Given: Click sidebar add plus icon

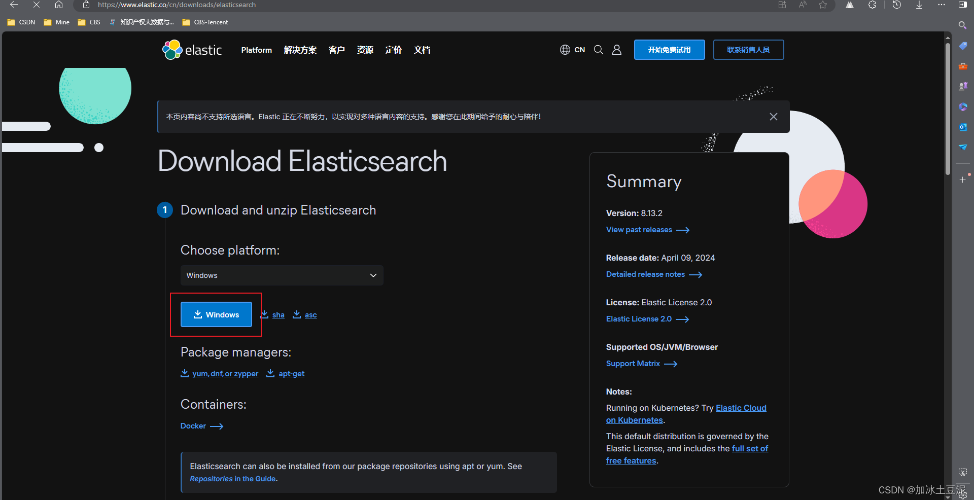Looking at the screenshot, I should click(x=962, y=180).
